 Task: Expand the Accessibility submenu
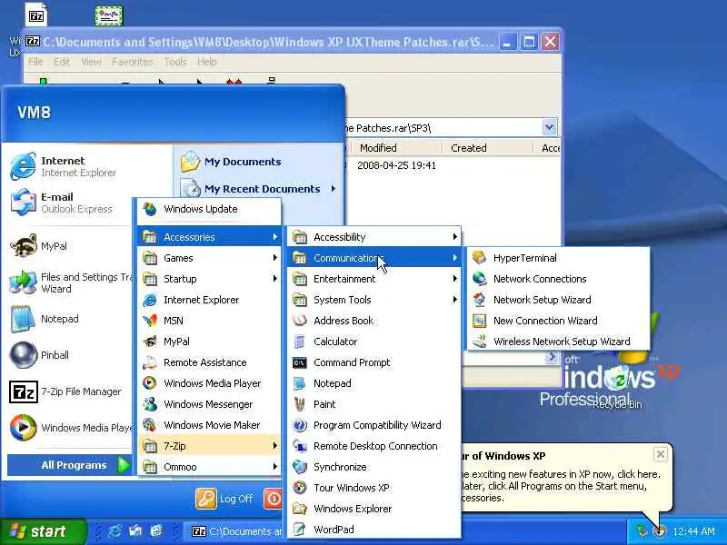(374, 237)
